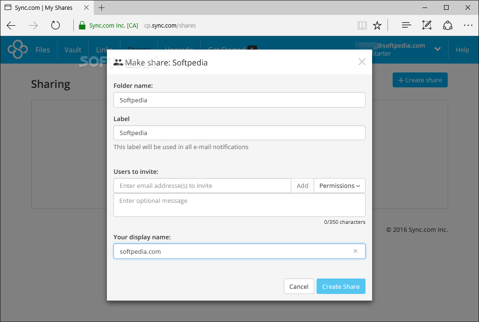
Task: Click the email addresses invite field
Action: pos(202,186)
